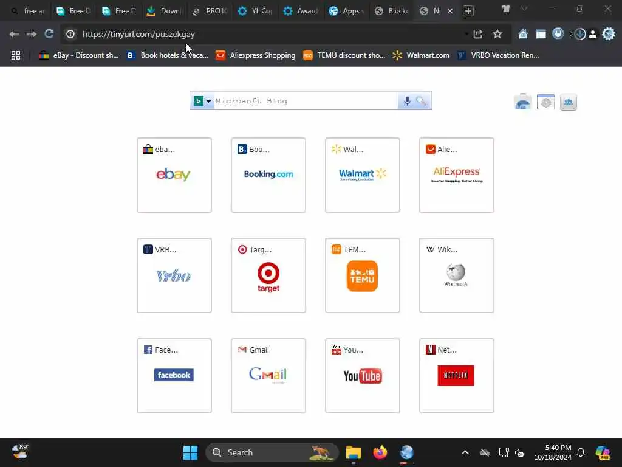Viewport: 622px width, 467px height.
Task: Open the Walmart speed dial tile
Action: 363,175
